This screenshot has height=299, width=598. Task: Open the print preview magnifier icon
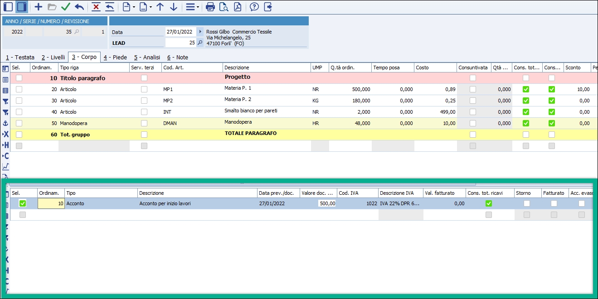224,7
